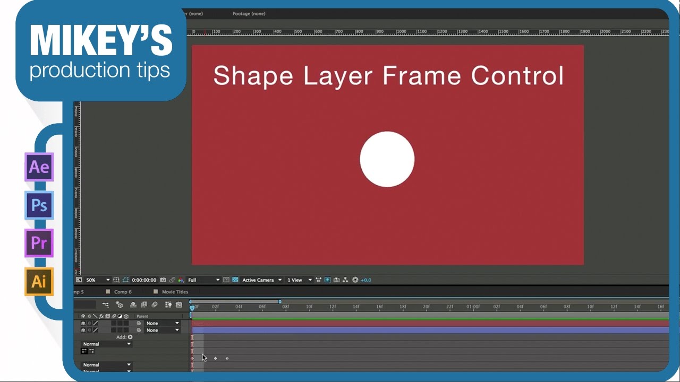Click the Timeline icon in the viewer bar
Viewport: 680px width, 382px height.
coord(336,280)
